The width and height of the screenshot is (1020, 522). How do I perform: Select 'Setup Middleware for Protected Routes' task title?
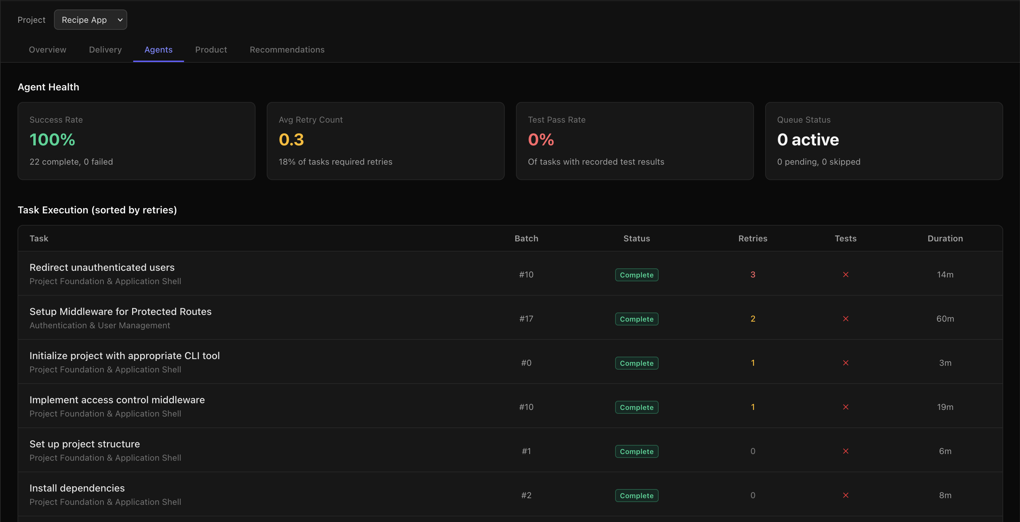point(120,311)
